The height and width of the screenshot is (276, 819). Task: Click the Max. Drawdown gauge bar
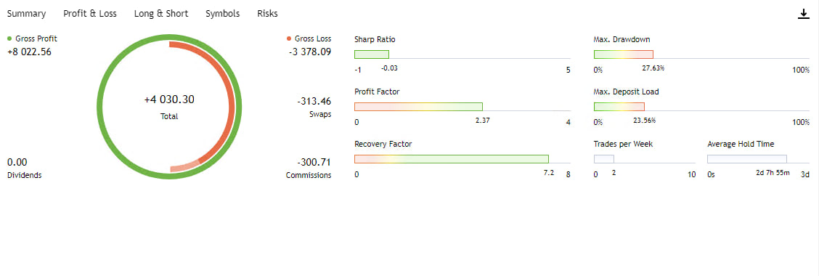pos(624,54)
